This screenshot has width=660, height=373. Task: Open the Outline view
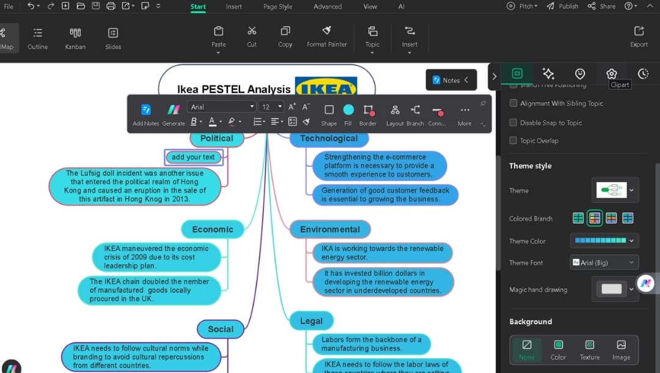point(37,39)
